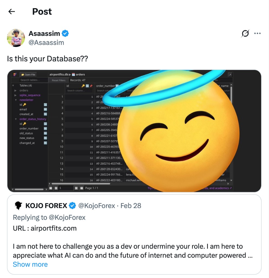The height and width of the screenshot is (278, 269).
Task: Click the verified badge beside Asaassim
Action: tap(65, 33)
